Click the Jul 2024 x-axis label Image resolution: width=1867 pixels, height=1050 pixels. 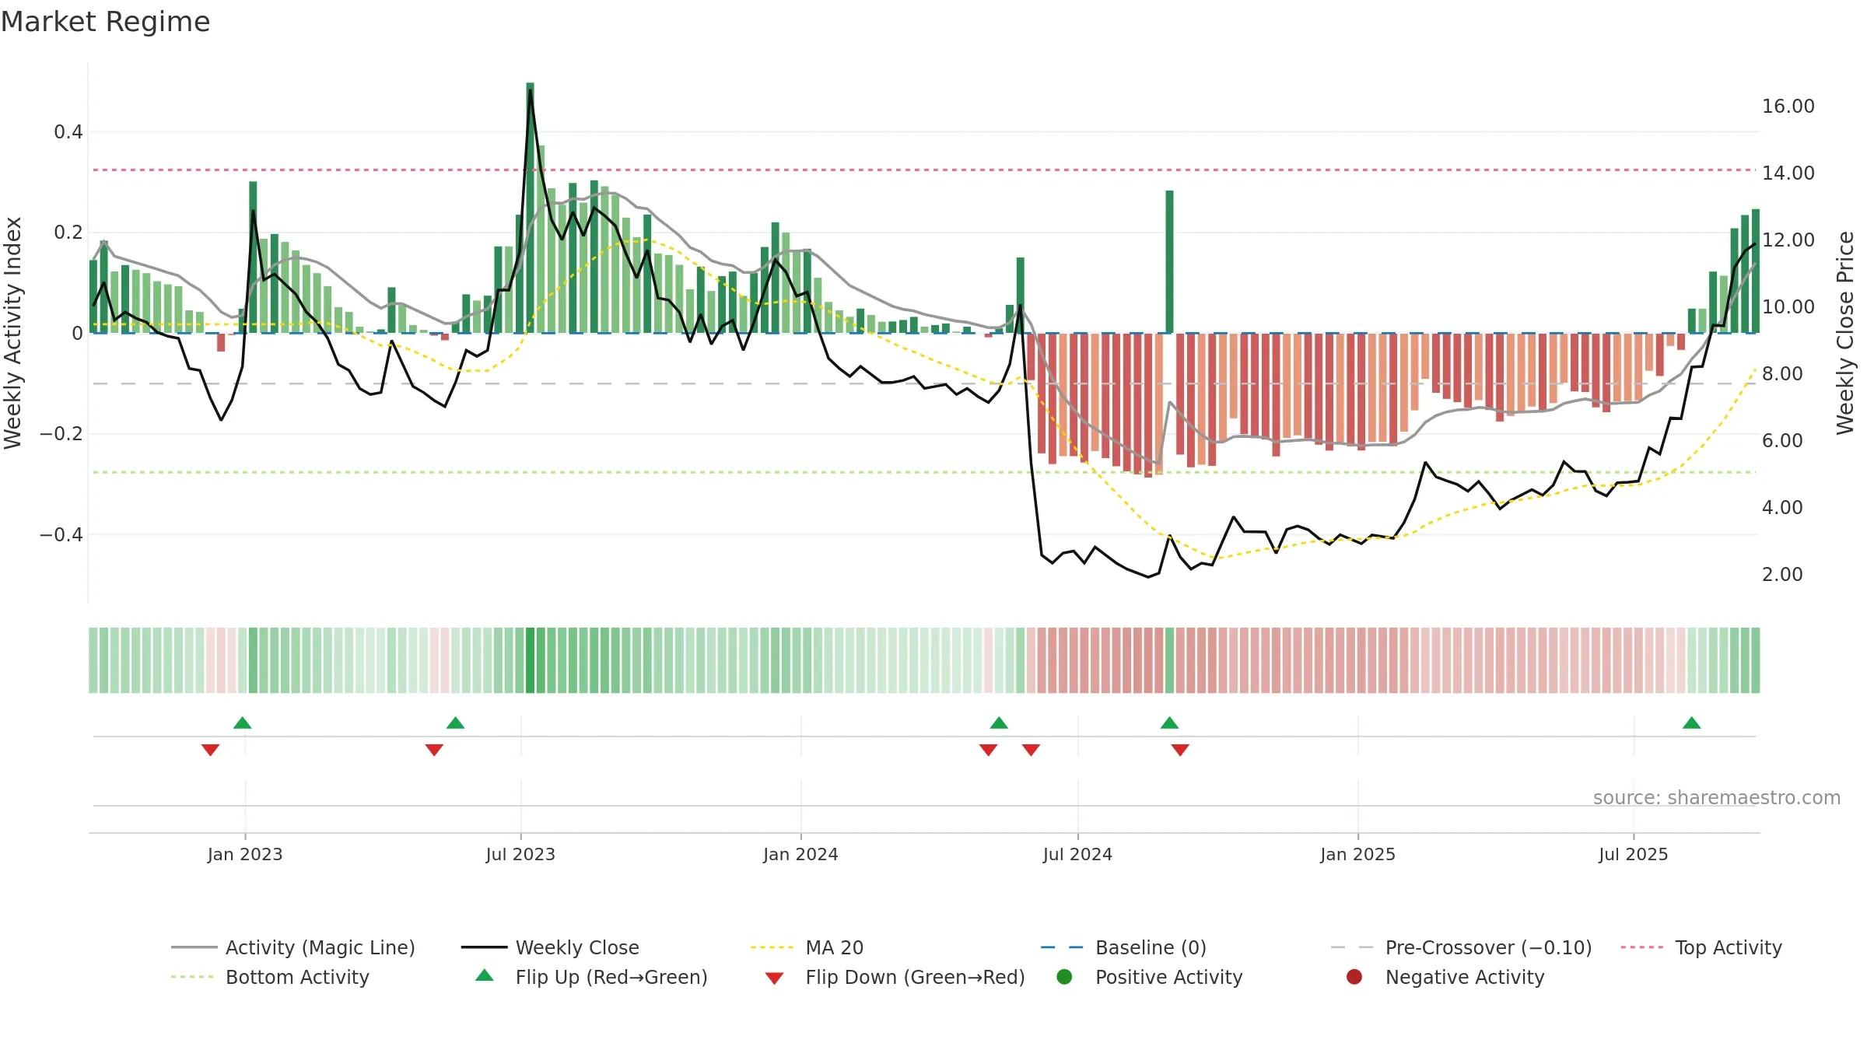(x=1077, y=855)
